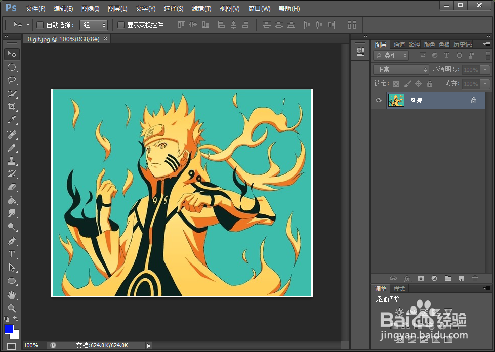Select the Zoom tool
This screenshot has width=495, height=352.
[x=12, y=308]
